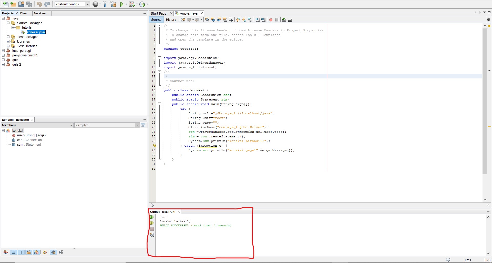
Task: Open the notification badge in the status bar
Action: tap(448, 260)
